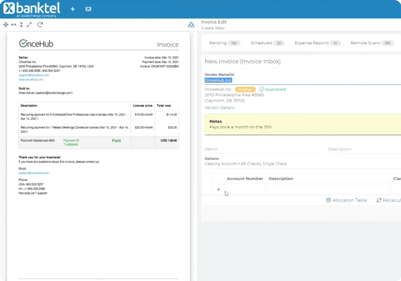Click 'Thank you for your business!' text
Viewport: 401px width, 281px height.
pyautogui.click(x=40, y=158)
